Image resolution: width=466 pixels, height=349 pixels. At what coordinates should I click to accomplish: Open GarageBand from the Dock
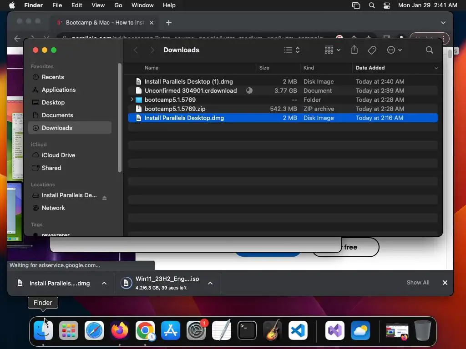pos(273,330)
